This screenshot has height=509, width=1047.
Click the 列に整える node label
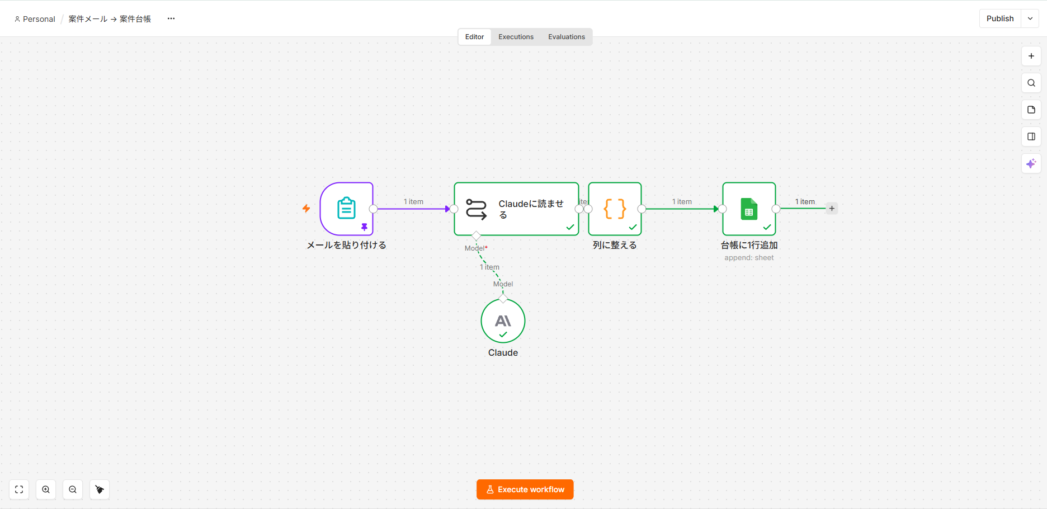click(615, 245)
